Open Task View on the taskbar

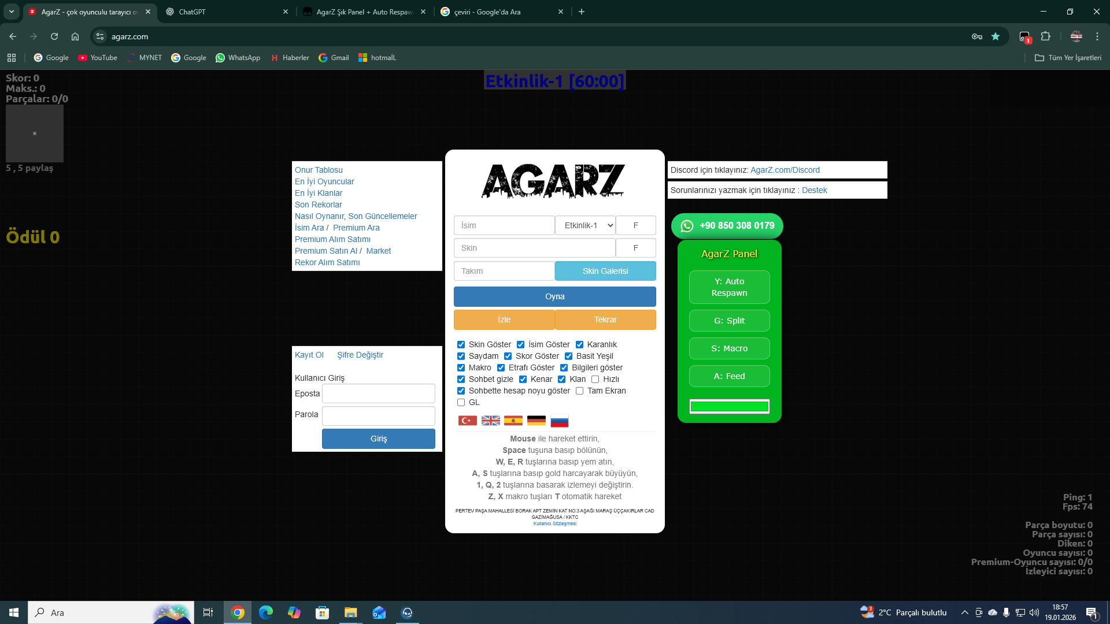click(208, 612)
